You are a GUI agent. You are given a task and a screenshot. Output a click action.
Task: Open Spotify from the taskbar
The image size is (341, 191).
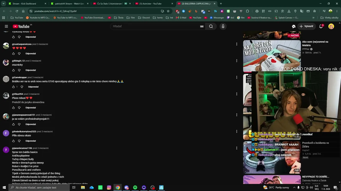135,188
